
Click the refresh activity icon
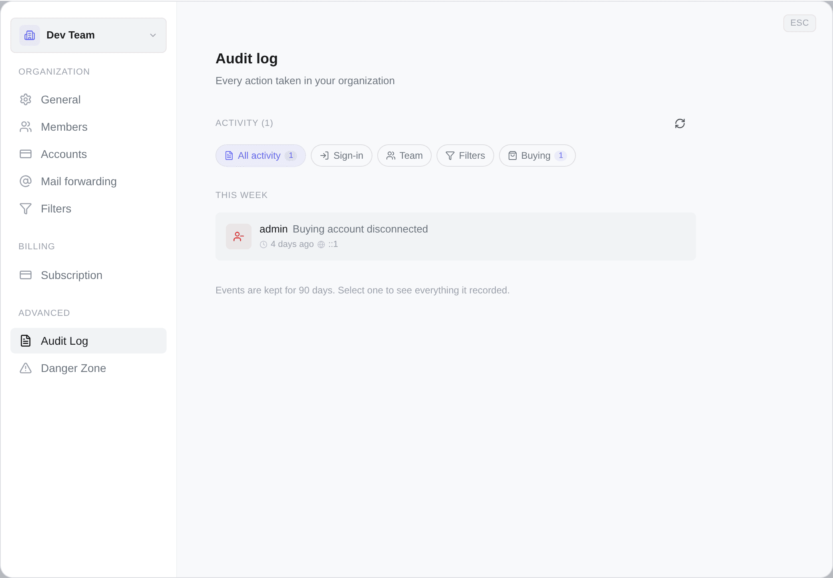click(x=680, y=123)
